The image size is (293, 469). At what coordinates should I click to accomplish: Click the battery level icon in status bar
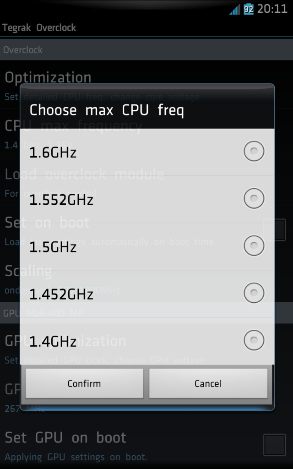tap(249, 9)
